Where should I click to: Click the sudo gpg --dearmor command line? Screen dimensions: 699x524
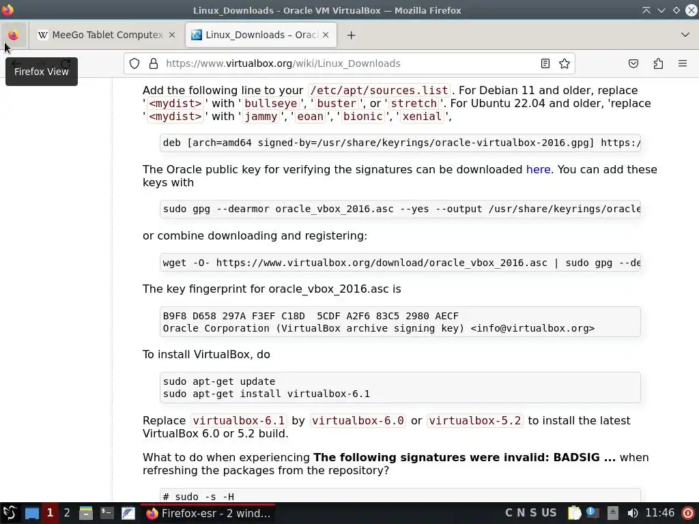click(400, 209)
